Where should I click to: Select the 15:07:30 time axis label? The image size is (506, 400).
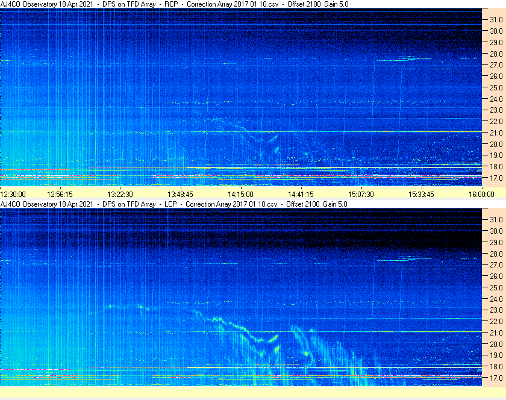361,195
